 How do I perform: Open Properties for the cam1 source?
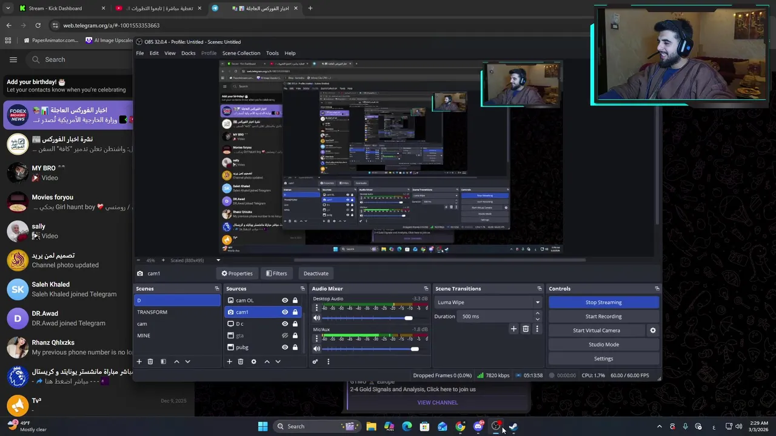(x=237, y=274)
